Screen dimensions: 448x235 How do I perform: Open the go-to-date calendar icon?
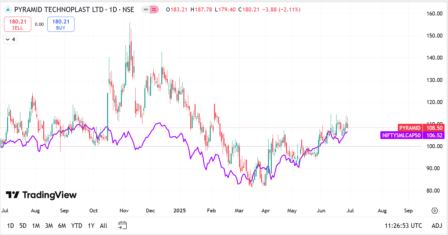click(122, 225)
